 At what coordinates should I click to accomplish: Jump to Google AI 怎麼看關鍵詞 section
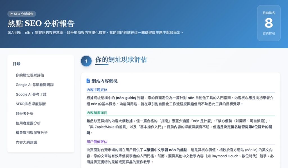(35, 85)
